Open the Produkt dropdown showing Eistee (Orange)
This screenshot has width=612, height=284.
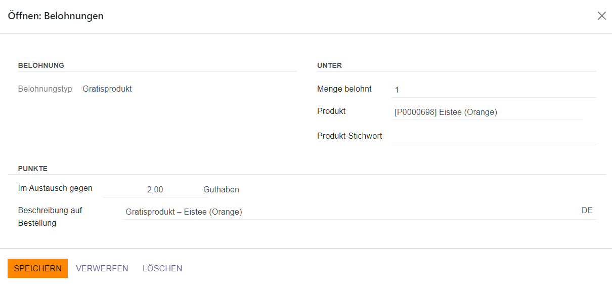487,112
